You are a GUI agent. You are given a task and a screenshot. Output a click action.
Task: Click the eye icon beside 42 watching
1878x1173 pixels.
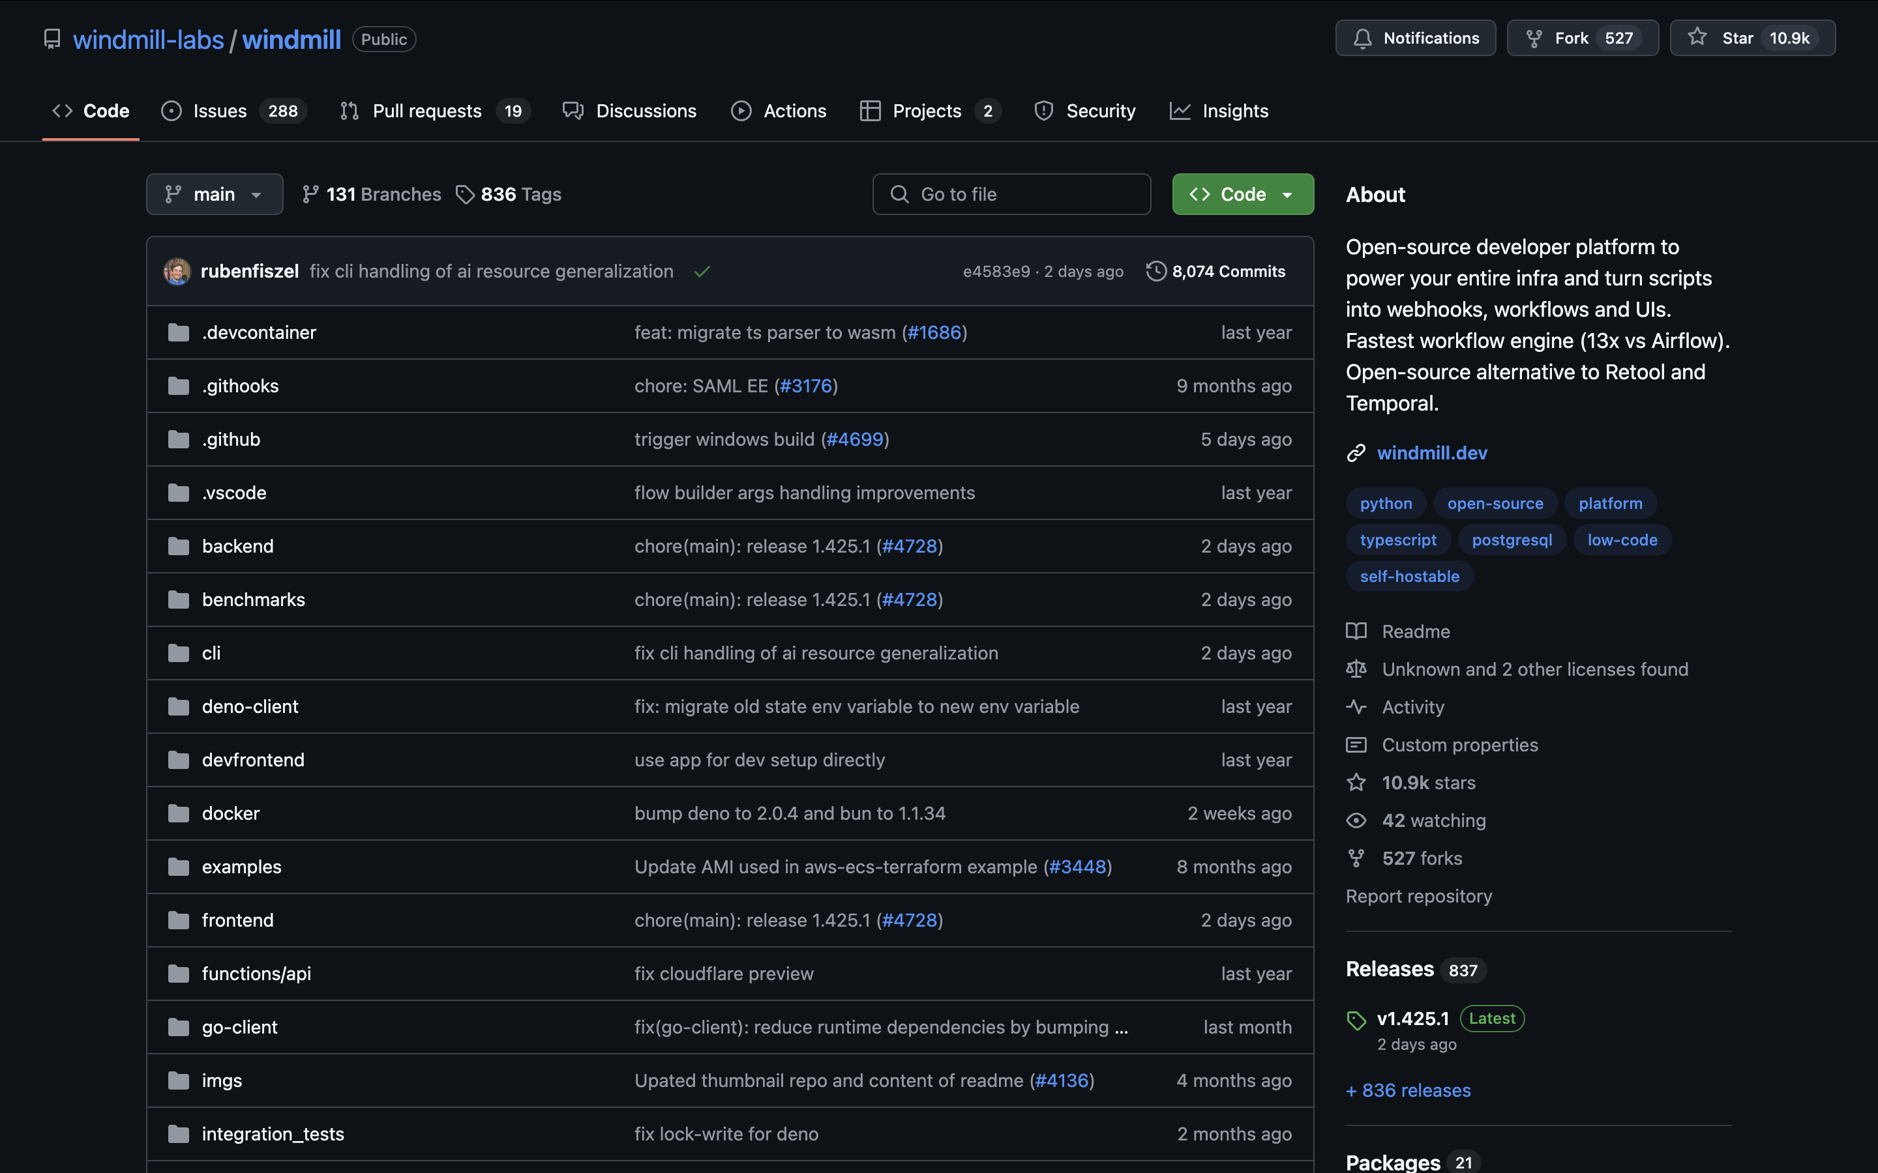(1356, 821)
